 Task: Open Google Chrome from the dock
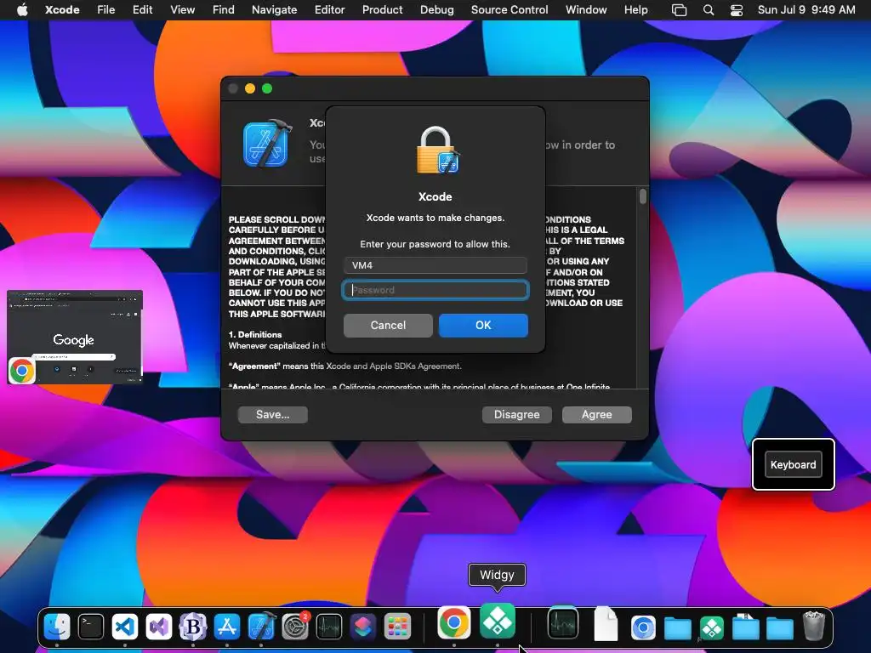point(454,622)
